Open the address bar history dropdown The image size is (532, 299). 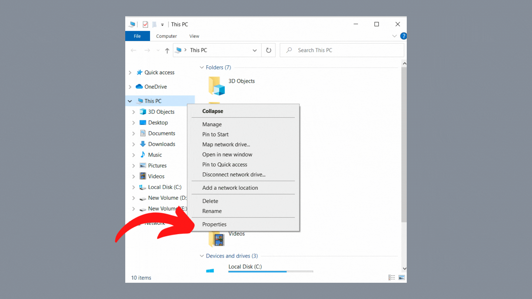255,51
